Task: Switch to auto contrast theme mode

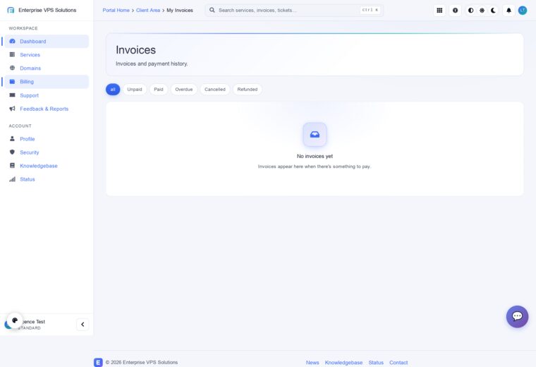Action: (470, 11)
